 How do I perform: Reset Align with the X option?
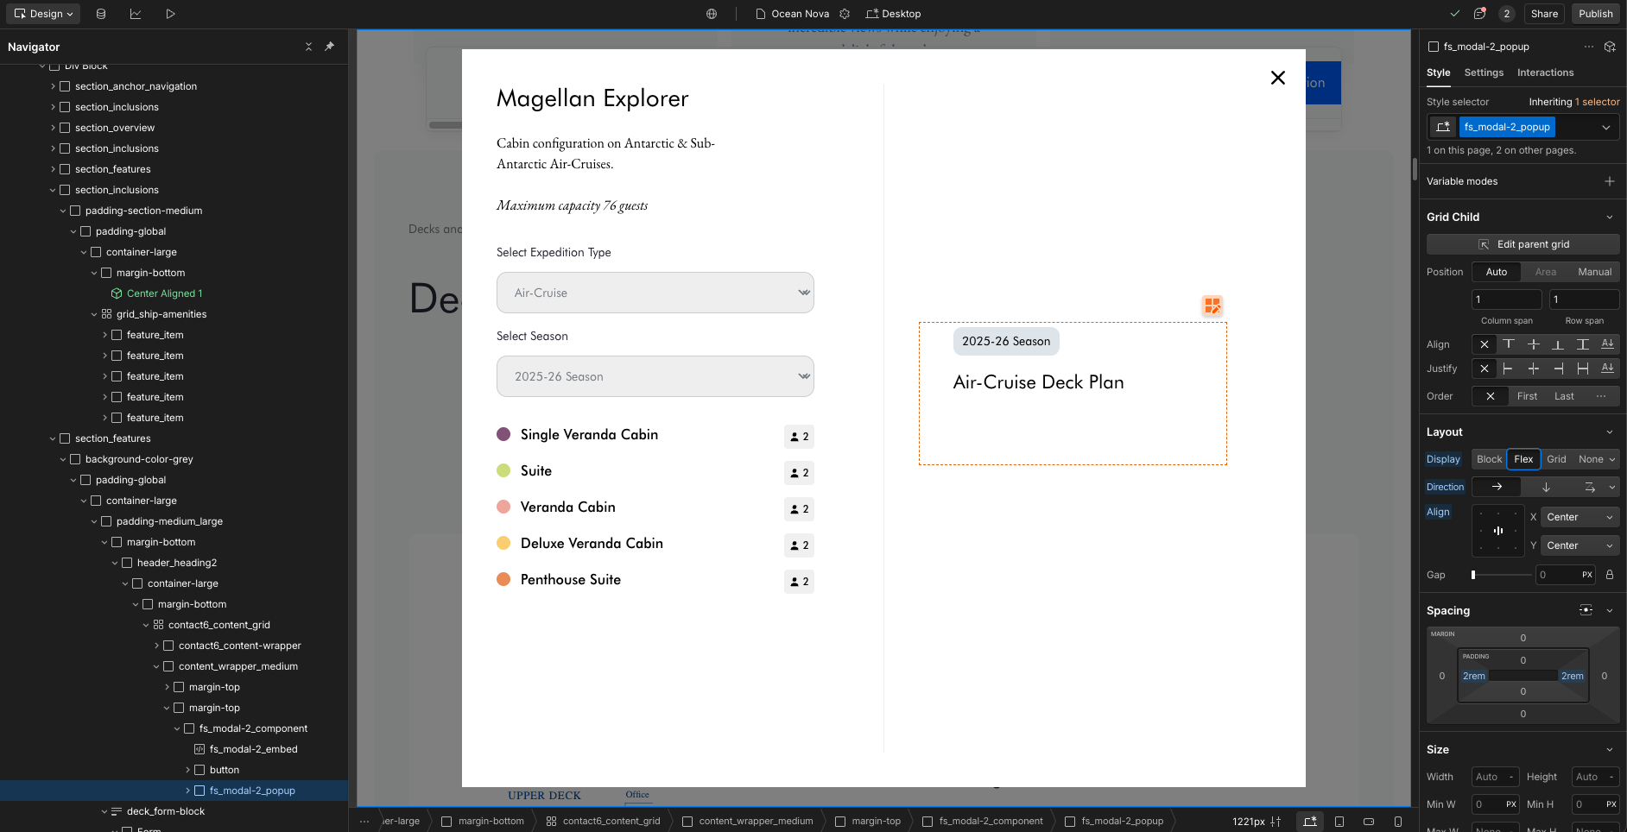click(1485, 344)
